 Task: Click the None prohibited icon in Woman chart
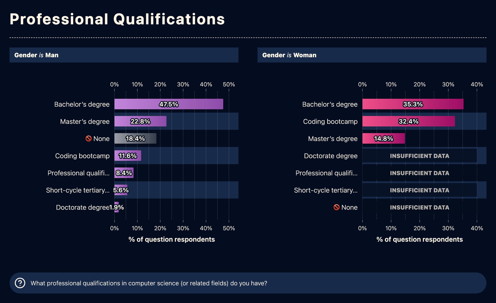click(337, 207)
